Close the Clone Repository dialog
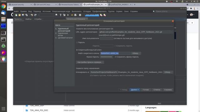Screen dimensions: 200x112 pos(173,21)
